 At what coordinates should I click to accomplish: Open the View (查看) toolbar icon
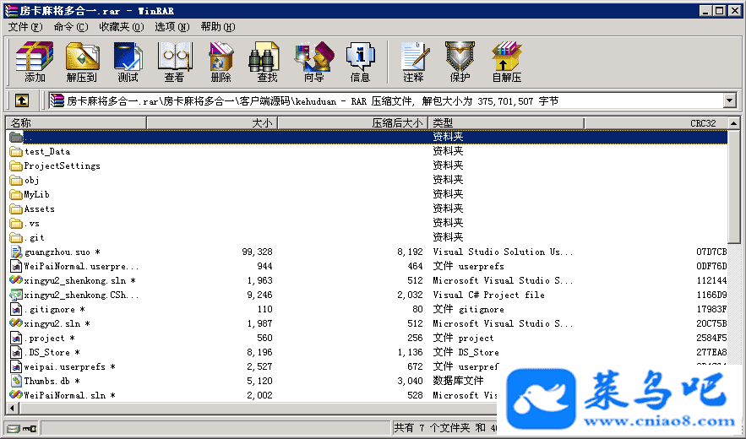(174, 62)
